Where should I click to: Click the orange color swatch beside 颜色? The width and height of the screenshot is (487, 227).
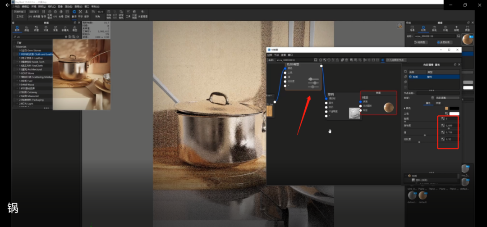(x=446, y=108)
